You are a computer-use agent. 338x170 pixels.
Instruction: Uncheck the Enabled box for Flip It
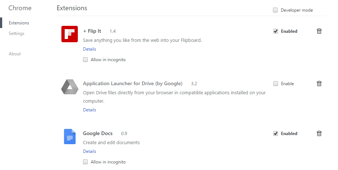(276, 31)
